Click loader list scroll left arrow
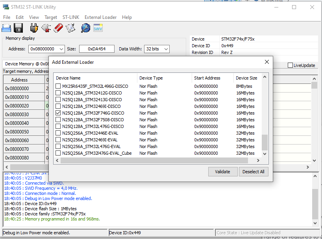Viewport: 322px width, 239px height. point(57,161)
